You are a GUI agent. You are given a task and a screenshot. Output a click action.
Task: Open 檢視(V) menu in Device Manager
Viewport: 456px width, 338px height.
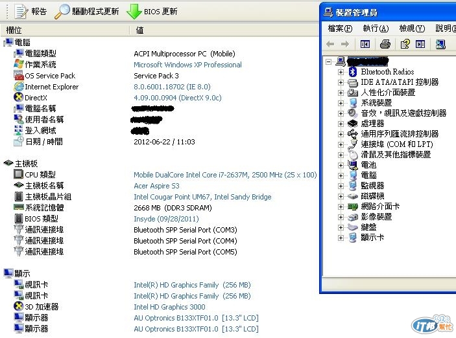[412, 28]
